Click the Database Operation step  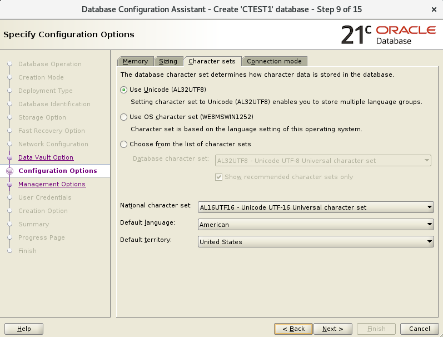pos(50,64)
